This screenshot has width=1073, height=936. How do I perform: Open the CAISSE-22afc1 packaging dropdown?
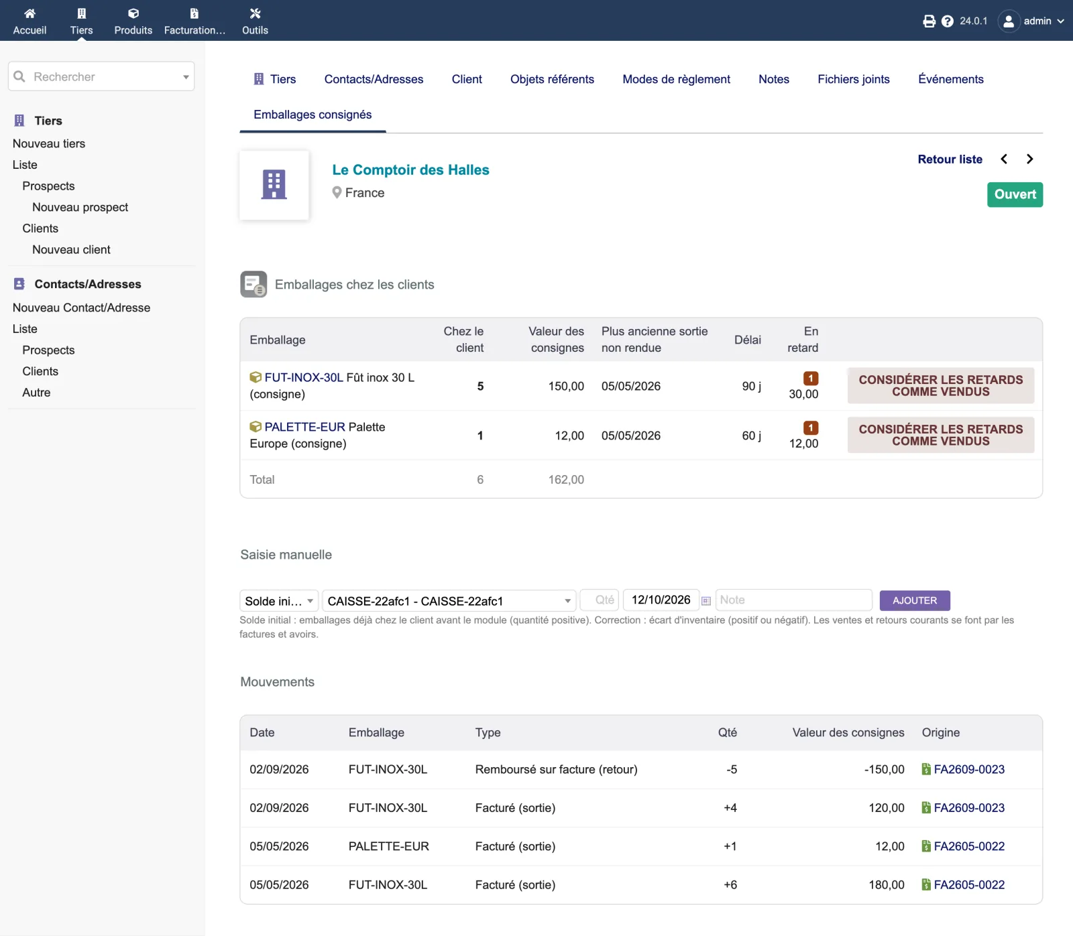[449, 601]
